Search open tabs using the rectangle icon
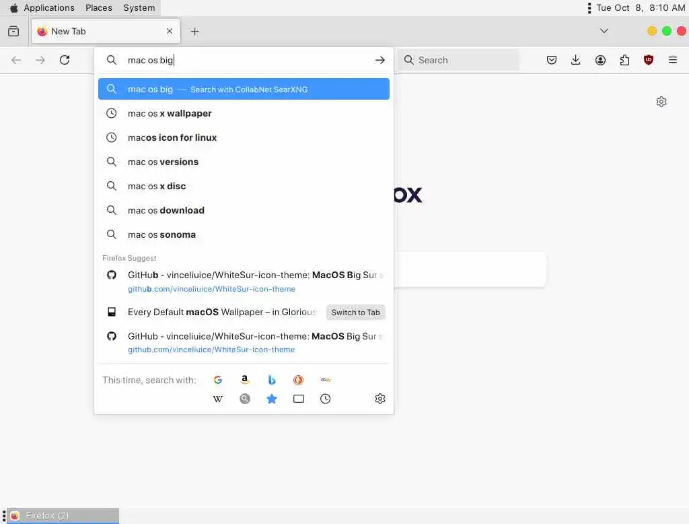Viewport: 689px width, 524px height. tap(298, 399)
